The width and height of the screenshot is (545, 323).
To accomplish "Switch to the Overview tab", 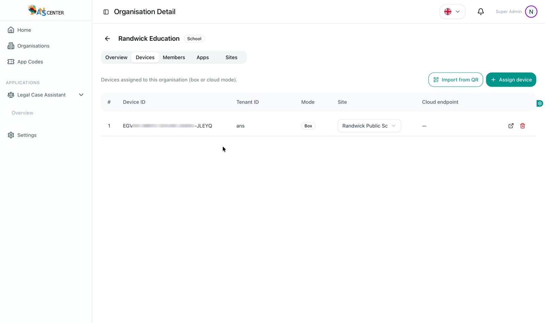I will (116, 58).
